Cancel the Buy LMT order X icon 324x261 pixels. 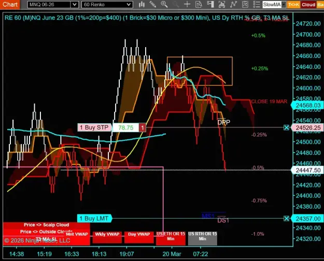pyautogui.click(x=286, y=218)
